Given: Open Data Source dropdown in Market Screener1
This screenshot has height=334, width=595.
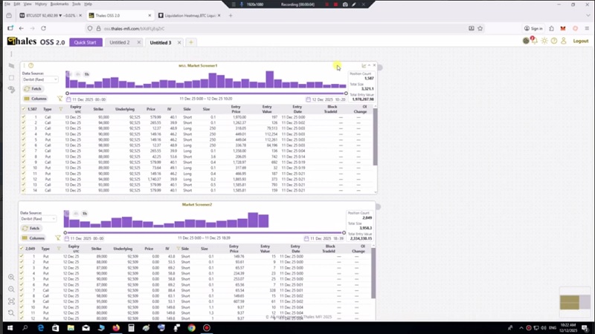Looking at the screenshot, I should coord(39,79).
